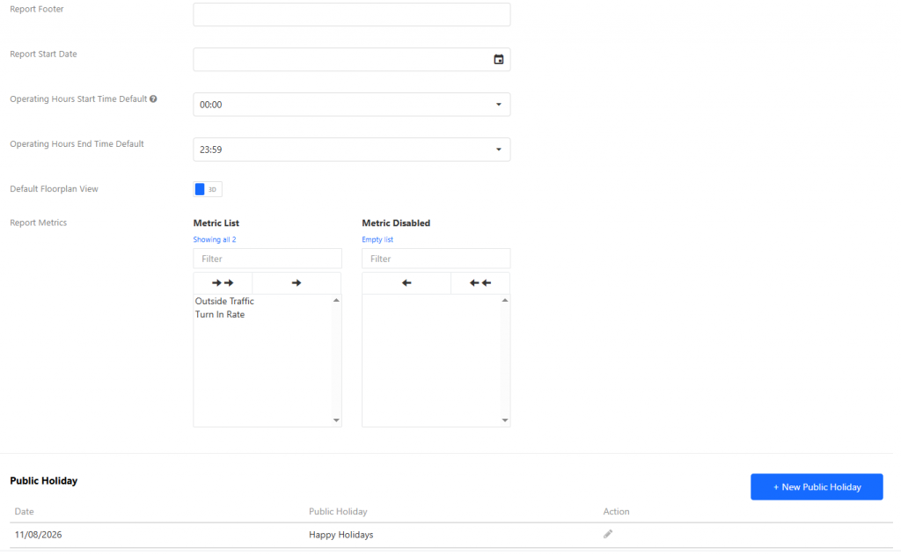Focus the Report Start Date field

coord(352,59)
